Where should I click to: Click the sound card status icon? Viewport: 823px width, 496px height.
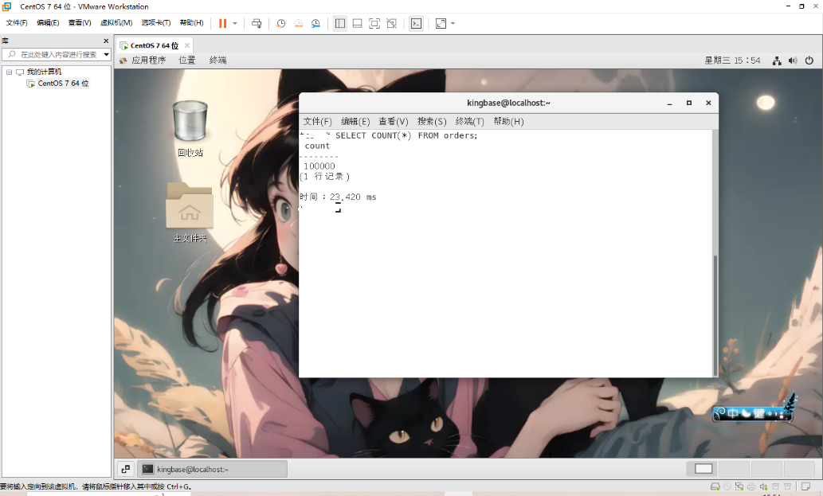(764, 487)
